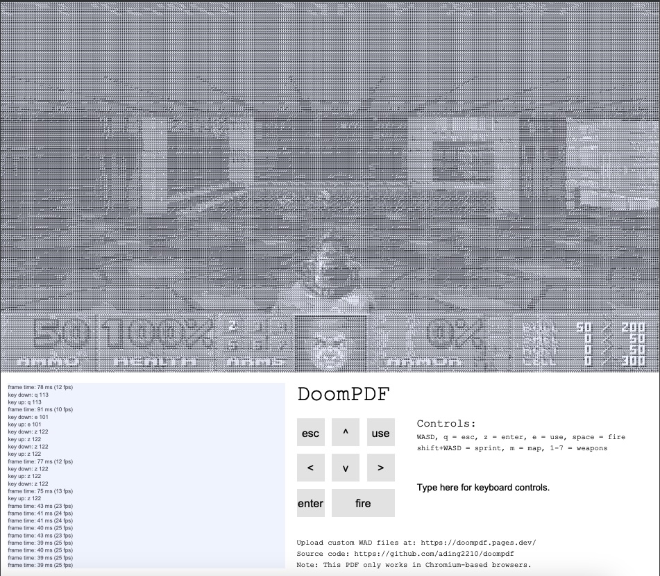Viewport: 660px width, 576px height.
Task: Click the 'WASD, q = esc' controls line
Action: [x=521, y=437]
